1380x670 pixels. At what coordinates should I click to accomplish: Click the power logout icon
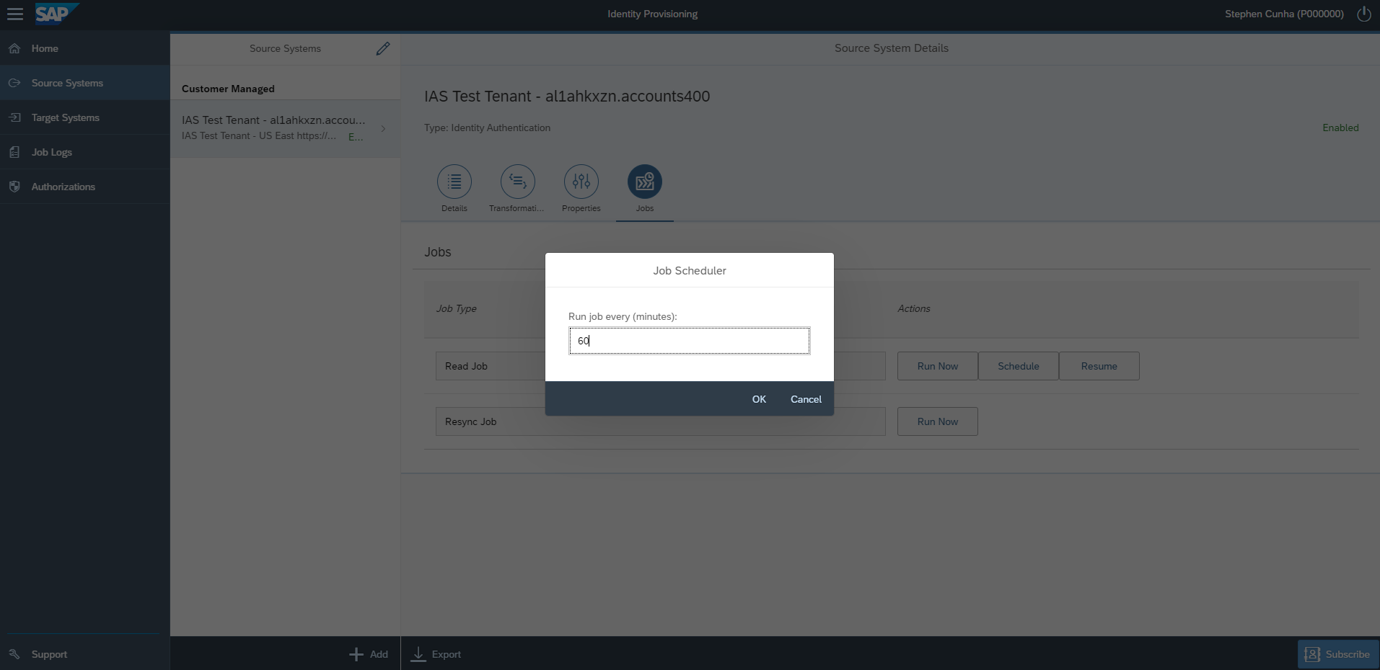(1363, 14)
